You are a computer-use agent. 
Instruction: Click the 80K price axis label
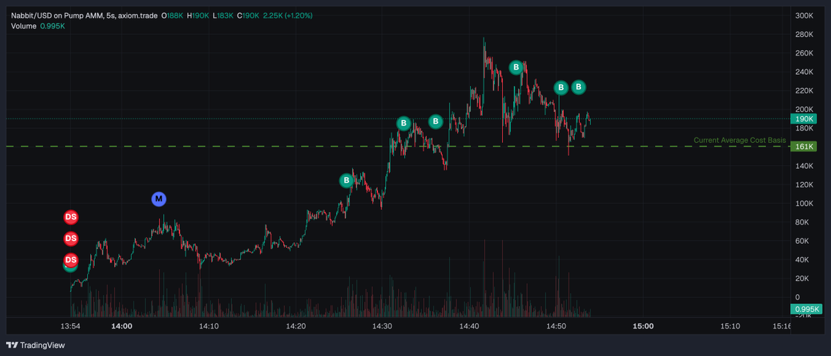tap(803, 222)
